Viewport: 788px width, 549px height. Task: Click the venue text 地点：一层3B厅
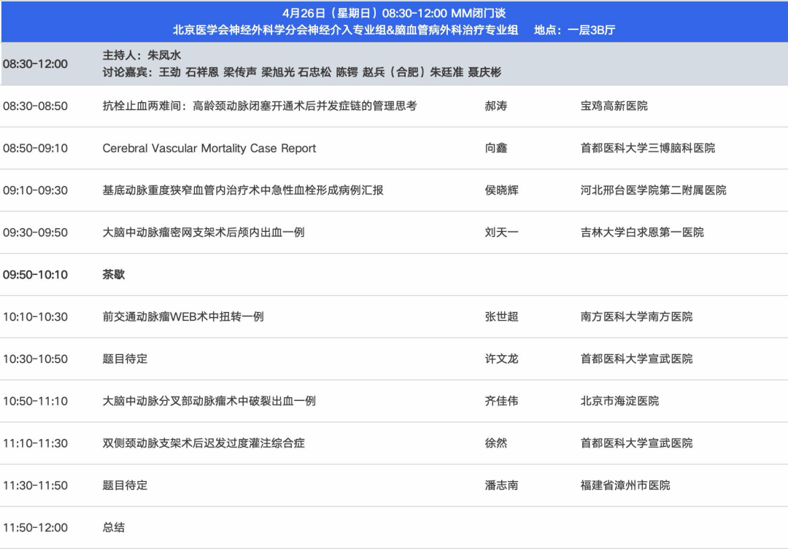click(574, 31)
